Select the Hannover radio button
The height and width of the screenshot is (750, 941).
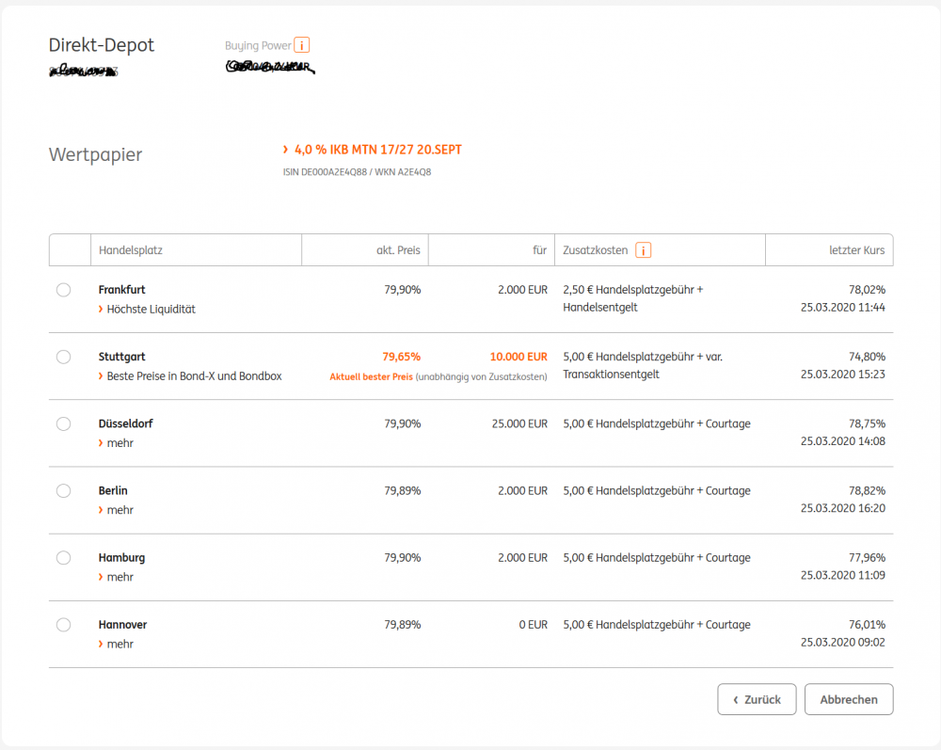coord(63,624)
